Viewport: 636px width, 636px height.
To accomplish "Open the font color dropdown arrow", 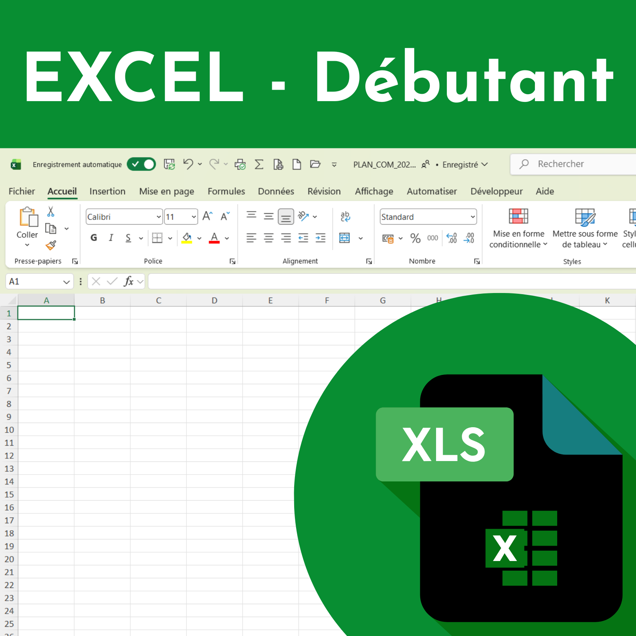I will click(227, 238).
